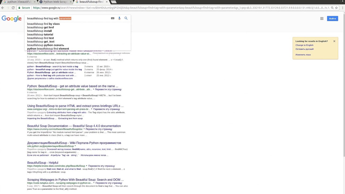Bookmark this page with the star icon
The width and height of the screenshot is (345, 194).
click(x=336, y=8)
